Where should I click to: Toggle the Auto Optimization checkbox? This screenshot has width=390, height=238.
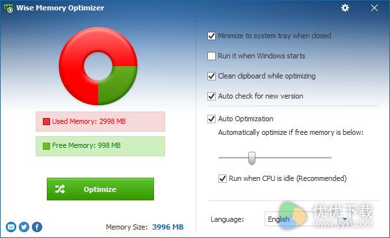tap(211, 119)
